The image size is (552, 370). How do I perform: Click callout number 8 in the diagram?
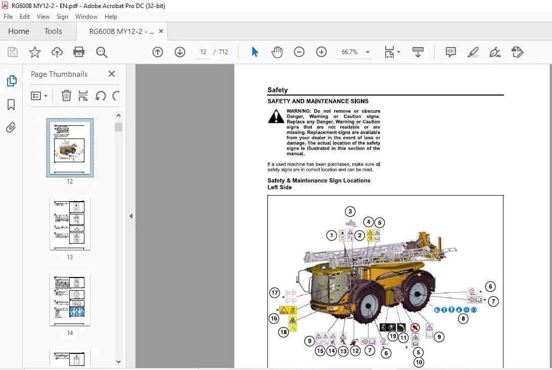click(463, 318)
